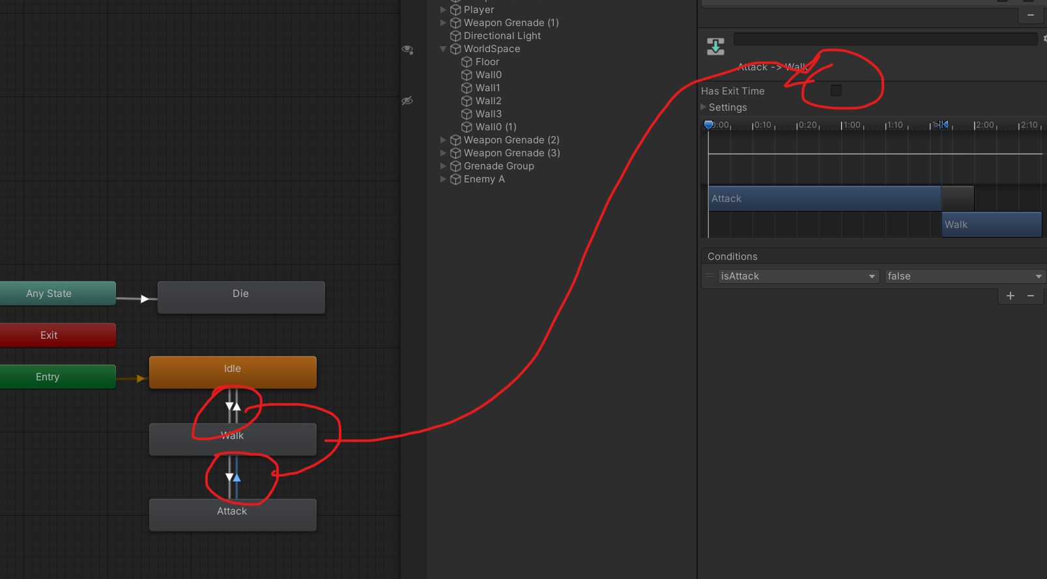This screenshot has width=1047, height=579.
Task: Collapse the WorldSpace tree item
Action: 443,49
